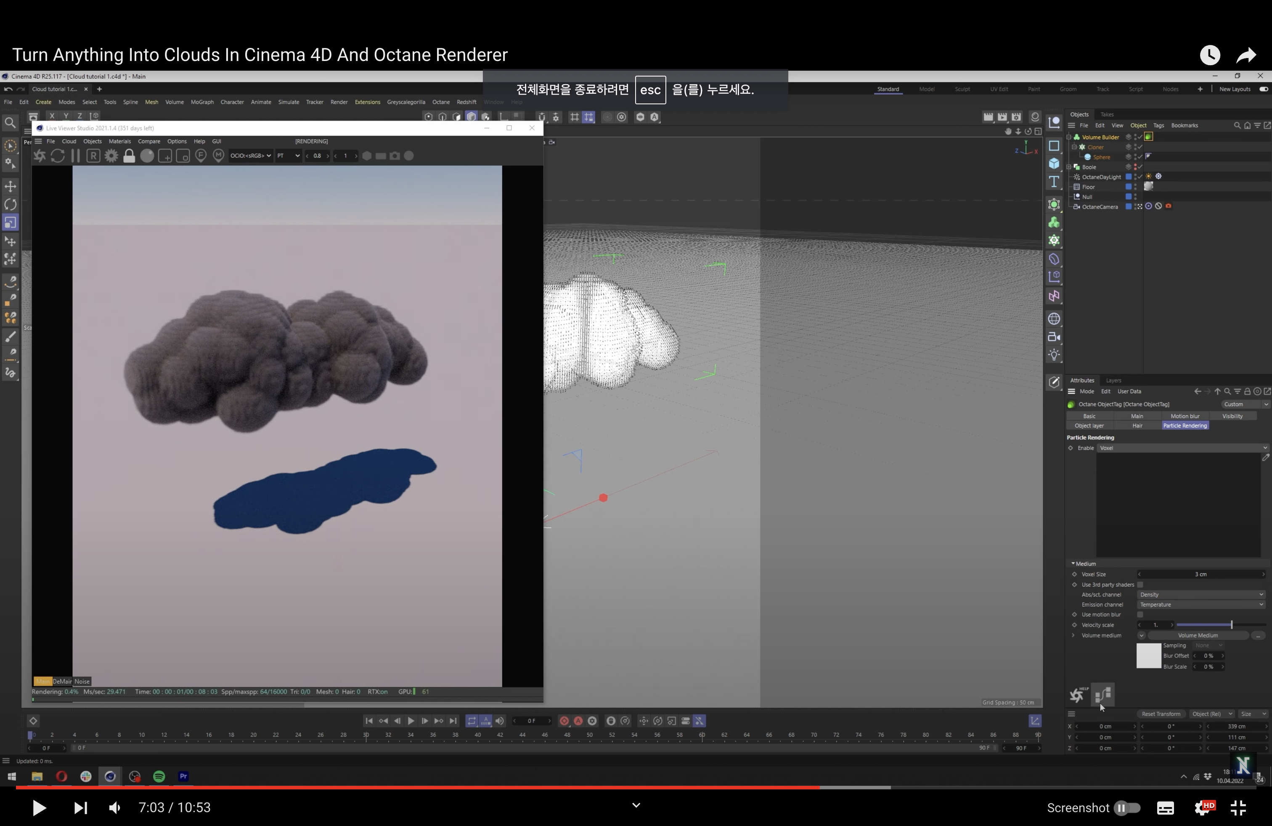Image resolution: width=1272 pixels, height=826 pixels.
Task: Open Abs/sct. channel Density dropdown
Action: pyautogui.click(x=1201, y=594)
